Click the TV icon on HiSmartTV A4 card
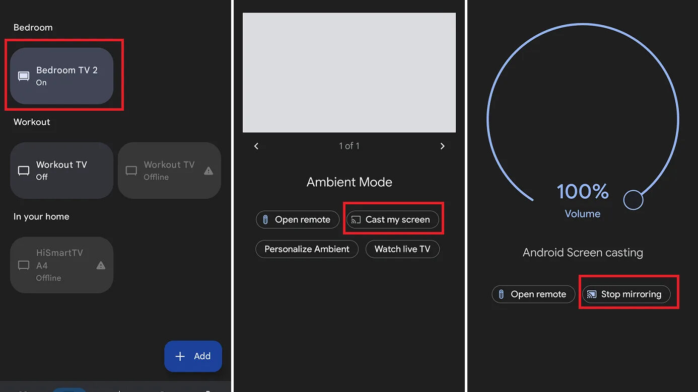698x392 pixels. click(x=24, y=265)
